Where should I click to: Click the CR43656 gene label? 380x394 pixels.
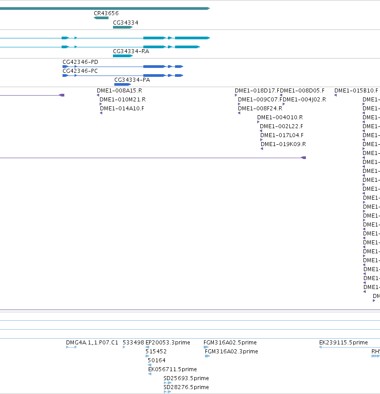106,13
